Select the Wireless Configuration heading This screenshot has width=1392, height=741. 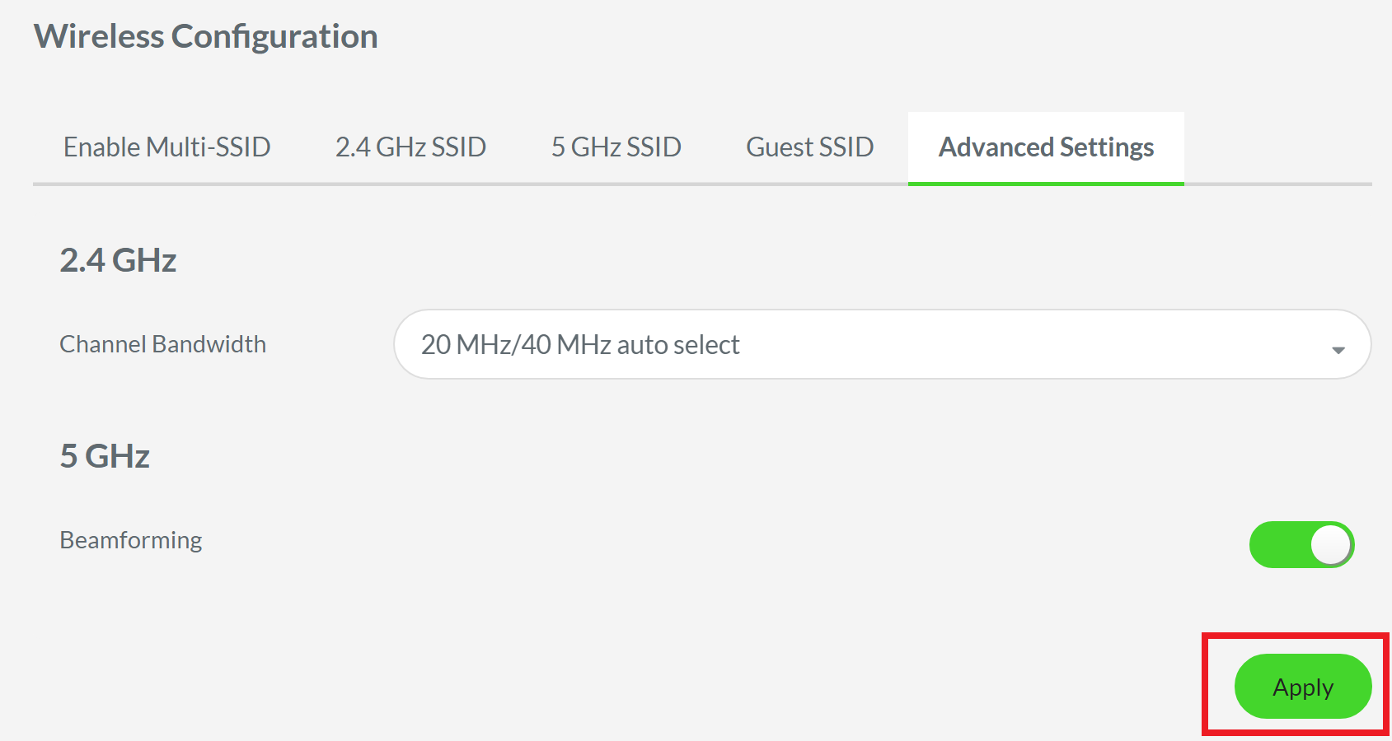[x=205, y=35]
